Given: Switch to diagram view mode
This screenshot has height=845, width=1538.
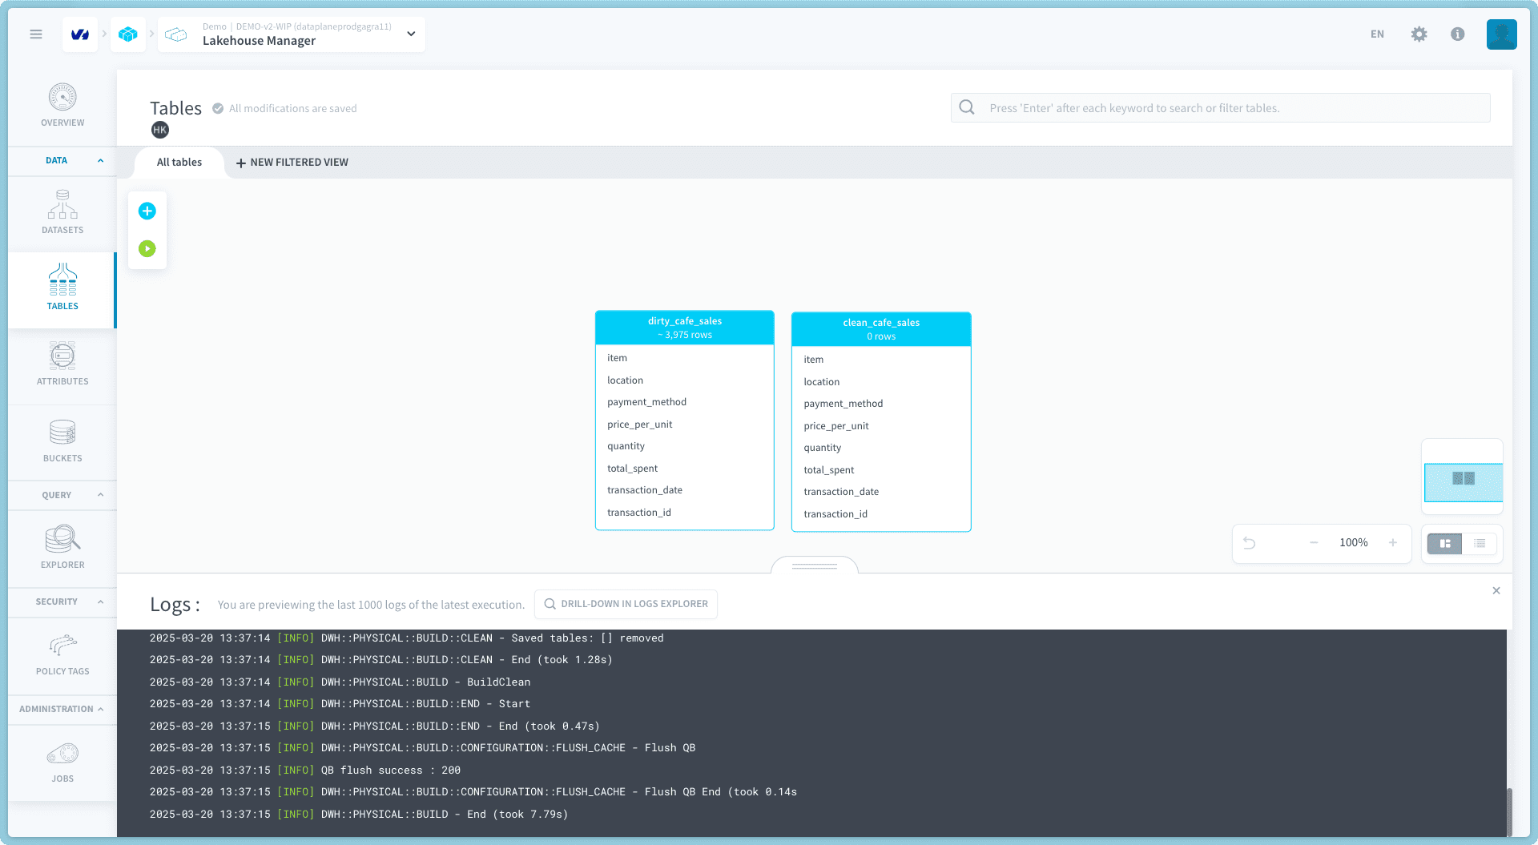Looking at the screenshot, I should coord(1445,544).
